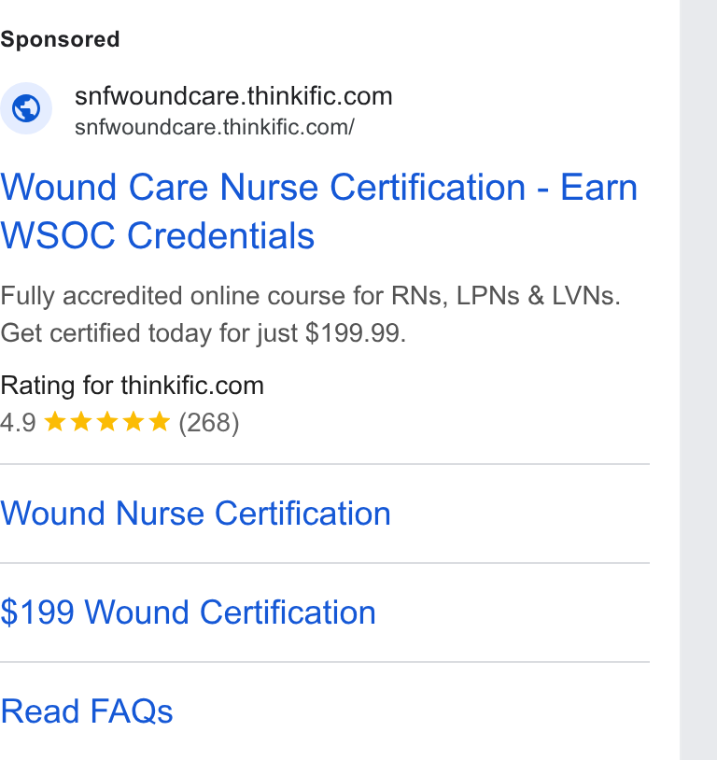Click the (268) review count

(x=209, y=423)
